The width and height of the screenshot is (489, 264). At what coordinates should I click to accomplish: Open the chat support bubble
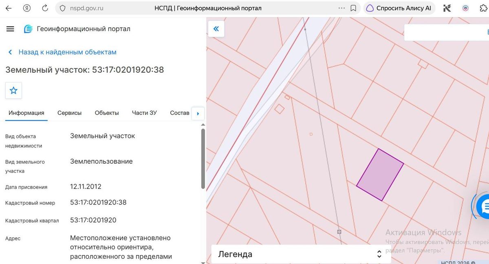[484, 207]
